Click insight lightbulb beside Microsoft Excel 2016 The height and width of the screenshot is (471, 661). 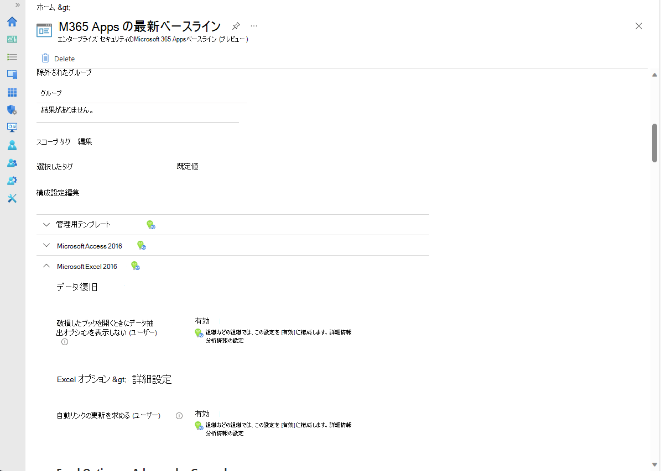click(136, 266)
